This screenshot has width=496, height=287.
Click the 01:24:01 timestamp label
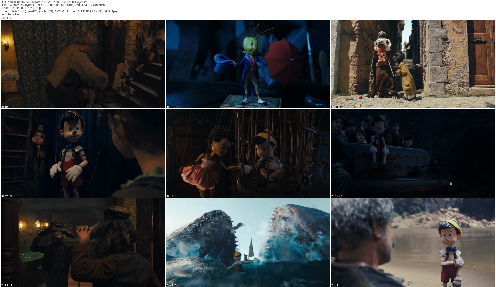171,285
